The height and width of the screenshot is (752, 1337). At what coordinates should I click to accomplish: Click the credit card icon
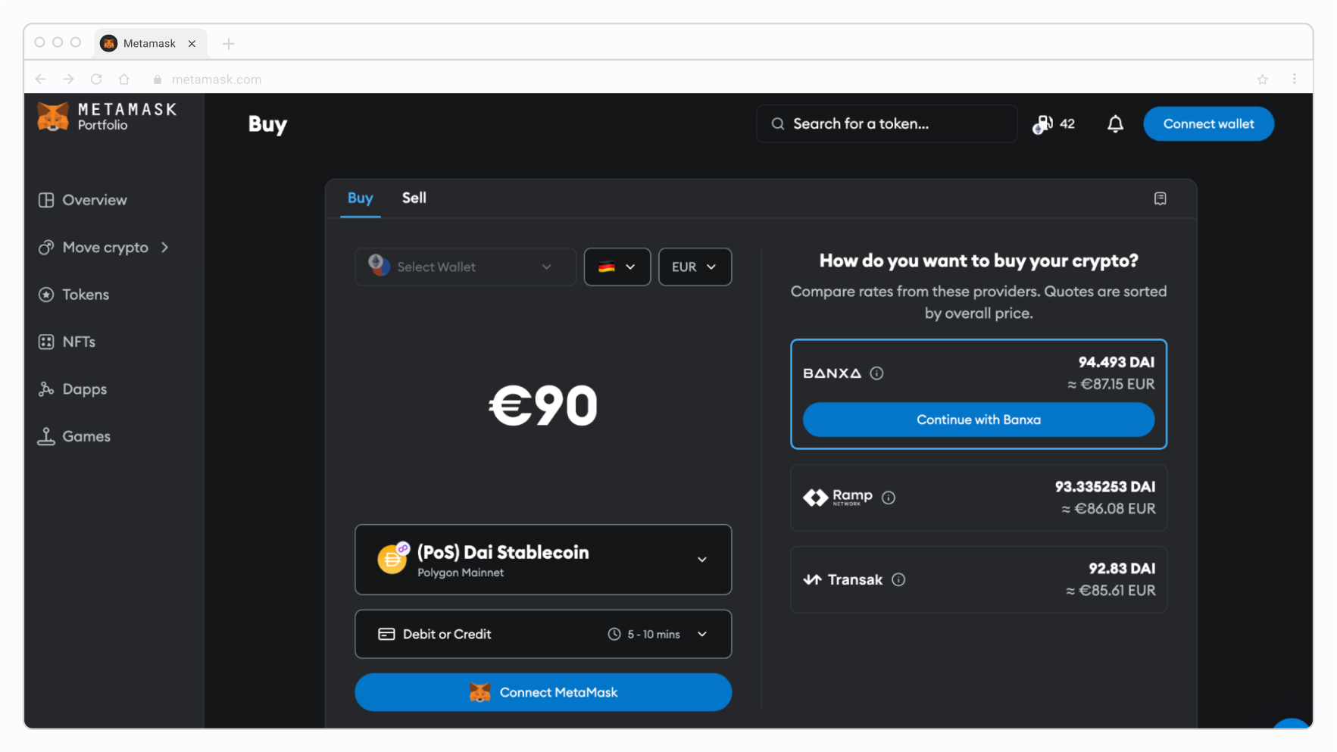[x=386, y=634]
